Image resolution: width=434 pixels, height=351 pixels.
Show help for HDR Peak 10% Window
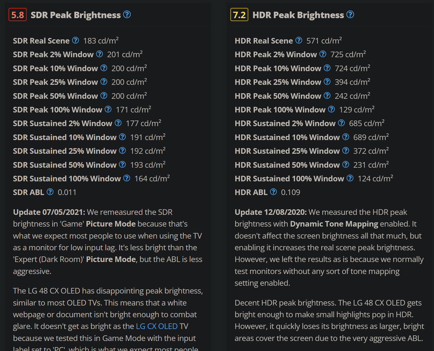tap(327, 68)
